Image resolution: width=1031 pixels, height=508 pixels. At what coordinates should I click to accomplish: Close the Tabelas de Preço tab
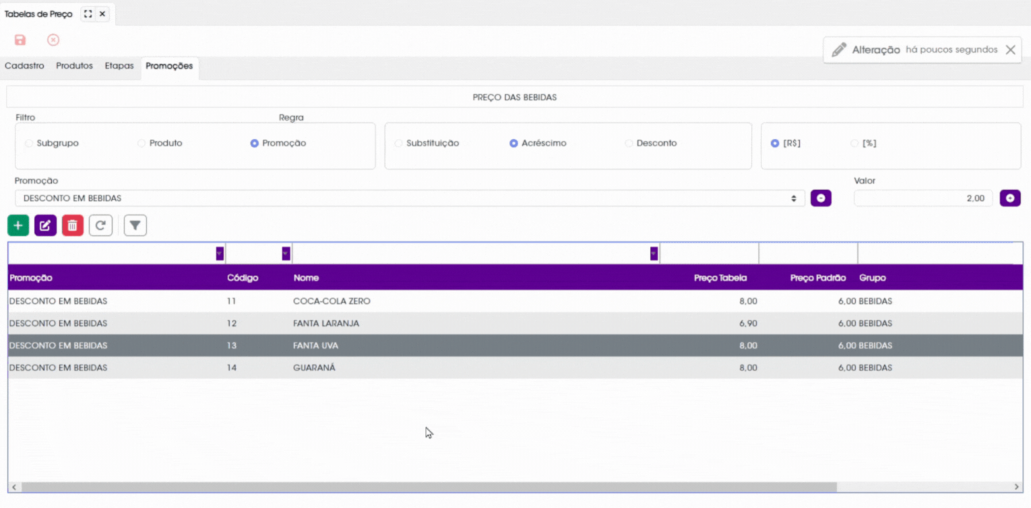click(102, 13)
